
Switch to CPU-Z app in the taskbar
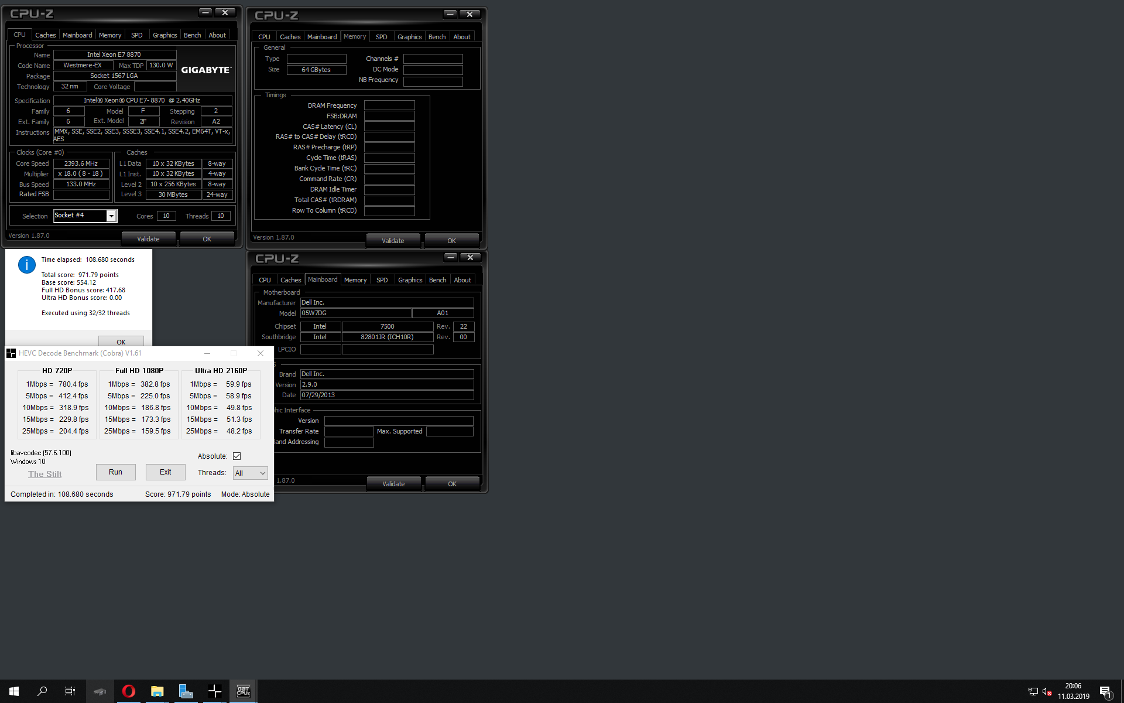[243, 691]
